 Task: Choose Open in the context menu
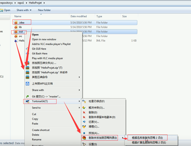(x=35, y=35)
